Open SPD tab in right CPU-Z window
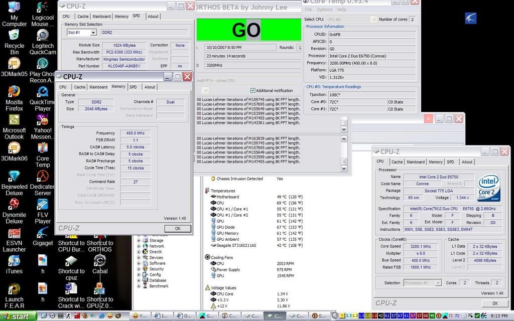Screen dimensions: 514x321 [450, 162]
